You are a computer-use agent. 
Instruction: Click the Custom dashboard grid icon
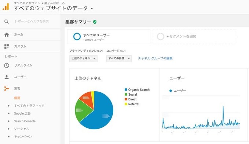click(7, 46)
